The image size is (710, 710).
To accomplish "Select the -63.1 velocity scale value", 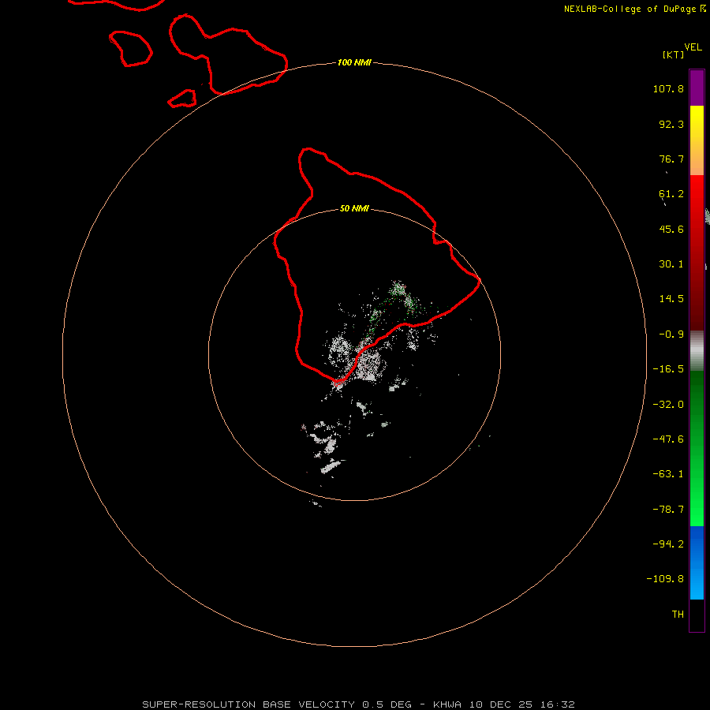I will coord(668,474).
